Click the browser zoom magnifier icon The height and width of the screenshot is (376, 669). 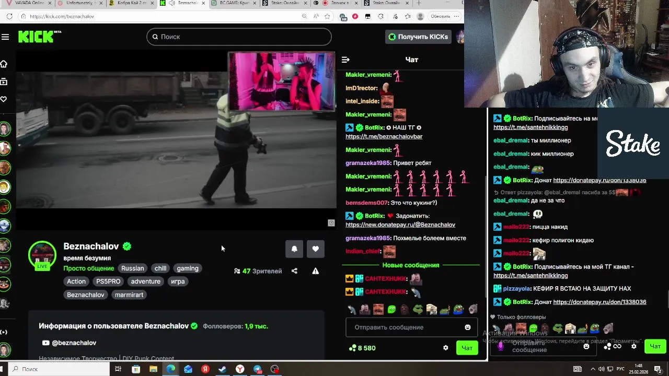tap(304, 16)
